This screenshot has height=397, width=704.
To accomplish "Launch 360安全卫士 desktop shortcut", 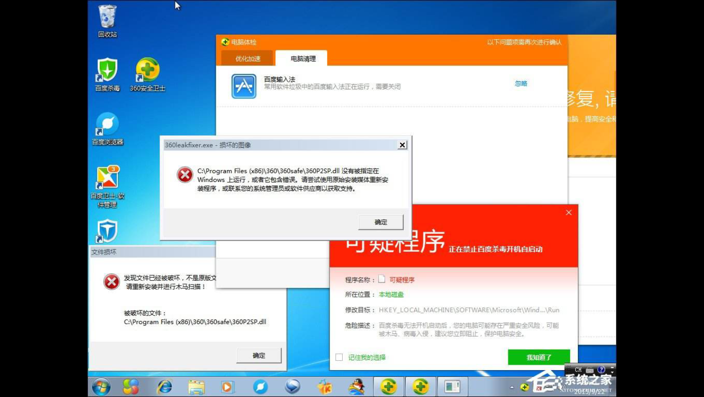I will pyautogui.click(x=148, y=74).
